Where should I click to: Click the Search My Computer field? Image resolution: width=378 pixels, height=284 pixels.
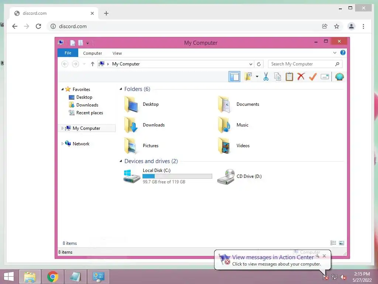point(305,64)
